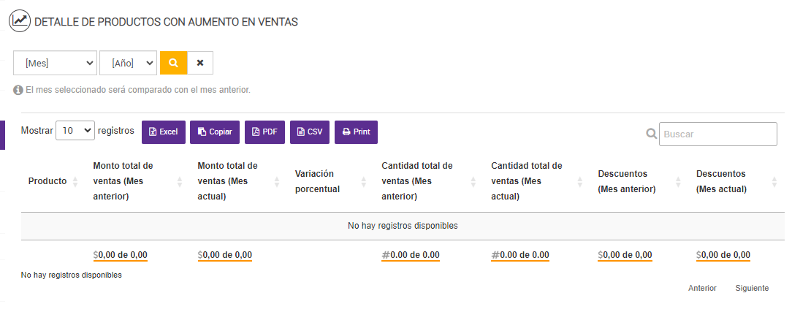Go to the Siguiente page

coord(752,289)
